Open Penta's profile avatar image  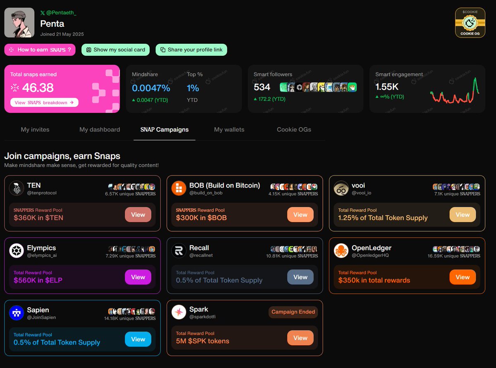(19, 22)
